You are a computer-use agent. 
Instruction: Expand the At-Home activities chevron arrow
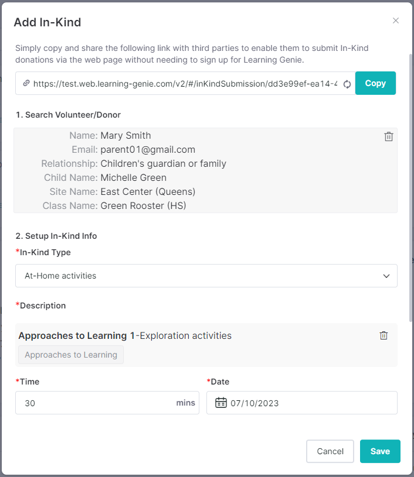[386, 276]
